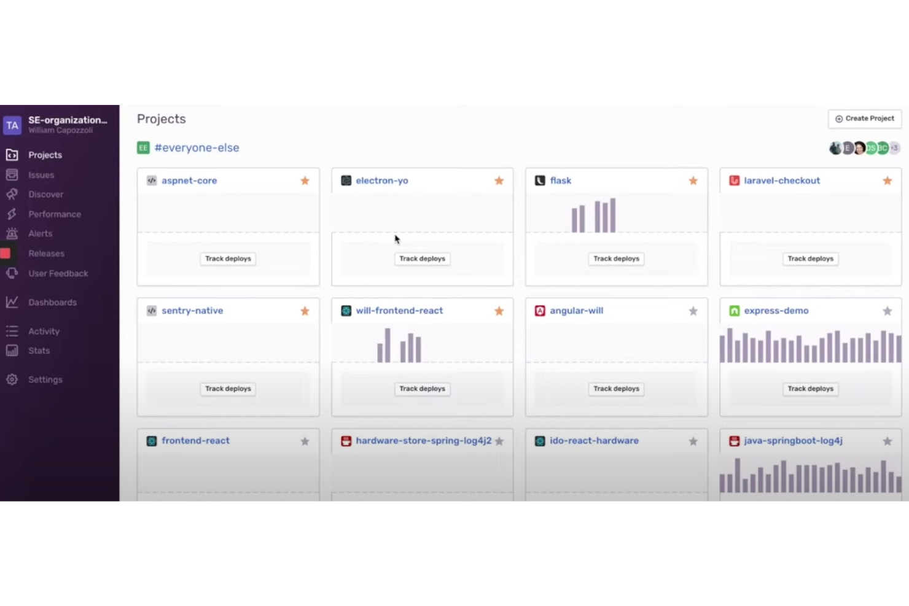Open User Feedback

[x=58, y=273]
